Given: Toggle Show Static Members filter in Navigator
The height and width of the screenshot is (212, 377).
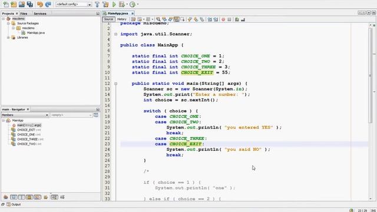Looking at the screenshot, I should 22,197.
